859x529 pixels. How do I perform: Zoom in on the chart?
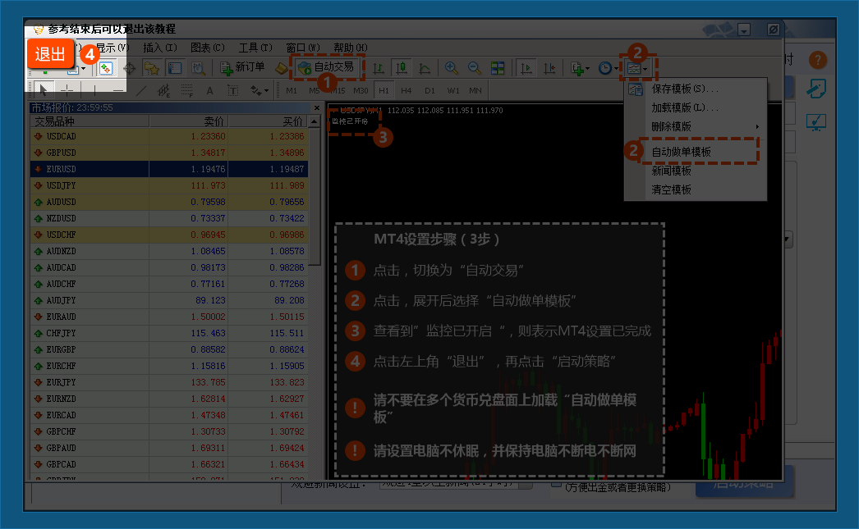pos(452,68)
